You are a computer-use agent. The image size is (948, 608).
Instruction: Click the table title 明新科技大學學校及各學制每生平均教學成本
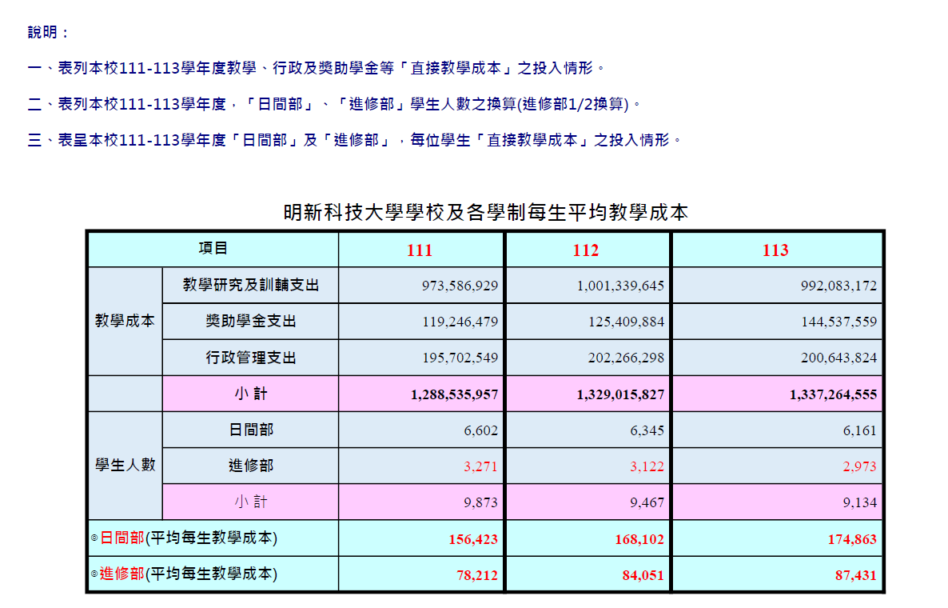(485, 213)
